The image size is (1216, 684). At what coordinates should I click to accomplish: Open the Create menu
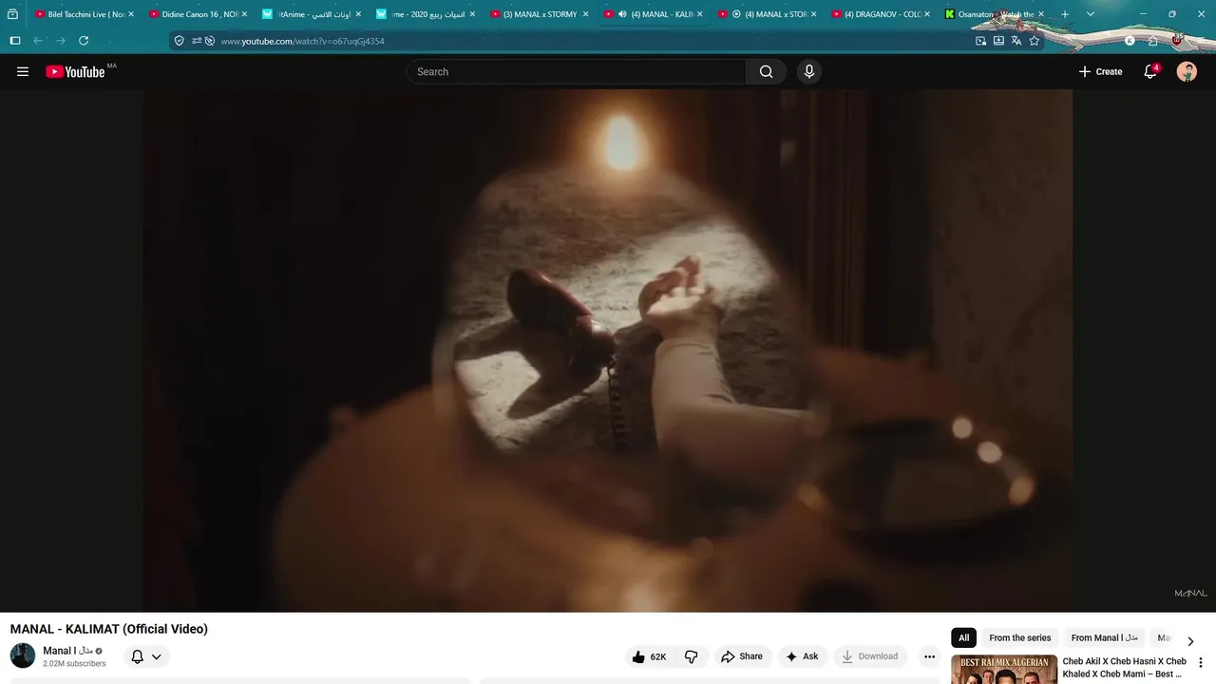point(1100,71)
